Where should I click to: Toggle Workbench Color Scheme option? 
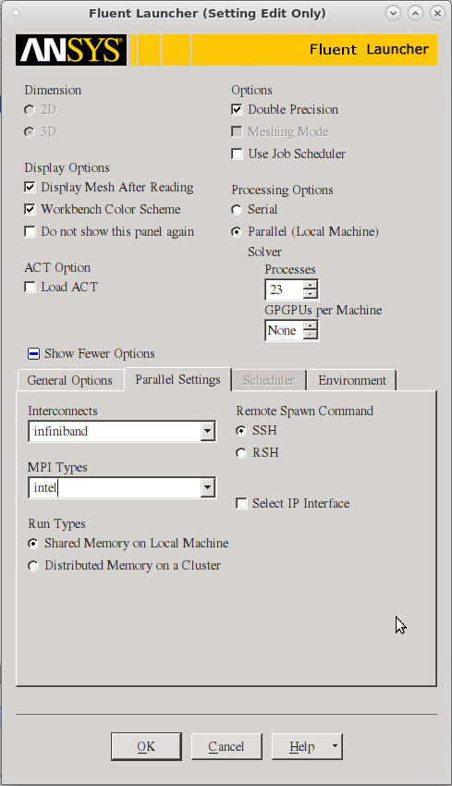click(x=31, y=210)
